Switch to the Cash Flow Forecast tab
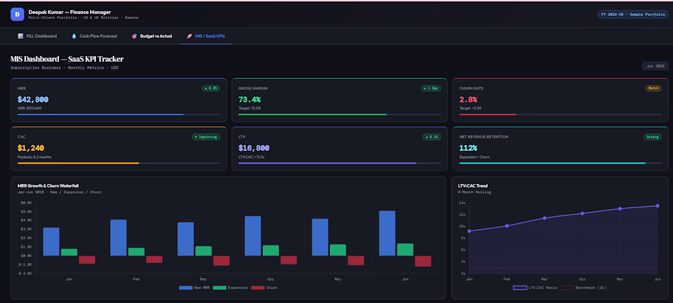 (94, 37)
